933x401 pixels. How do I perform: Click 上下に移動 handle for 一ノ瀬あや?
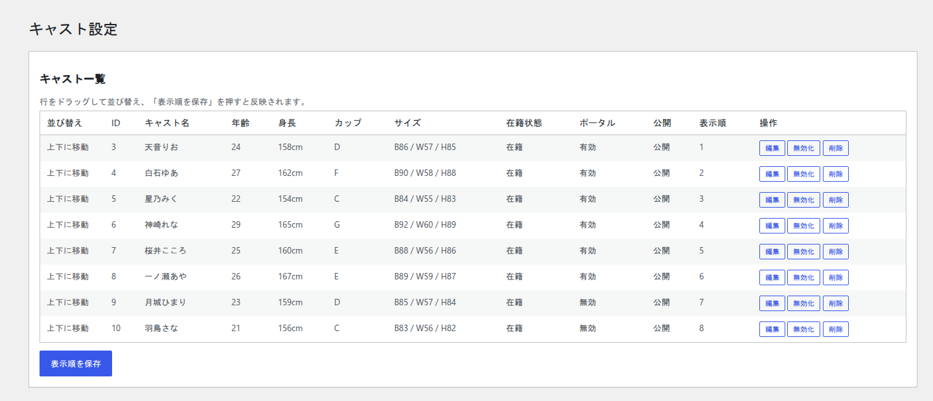click(x=68, y=277)
